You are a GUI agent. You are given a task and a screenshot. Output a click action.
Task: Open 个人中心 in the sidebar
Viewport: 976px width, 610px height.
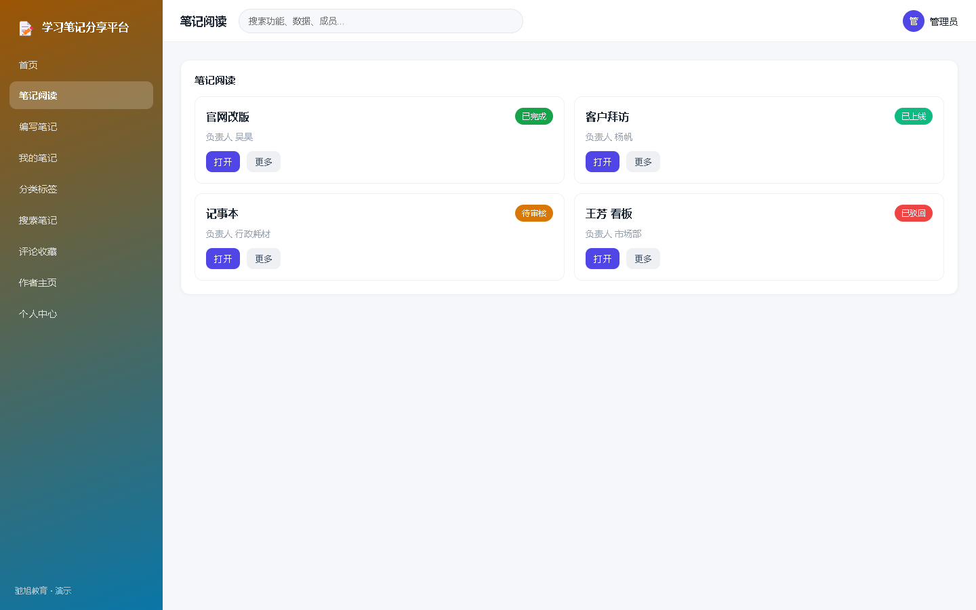81,314
